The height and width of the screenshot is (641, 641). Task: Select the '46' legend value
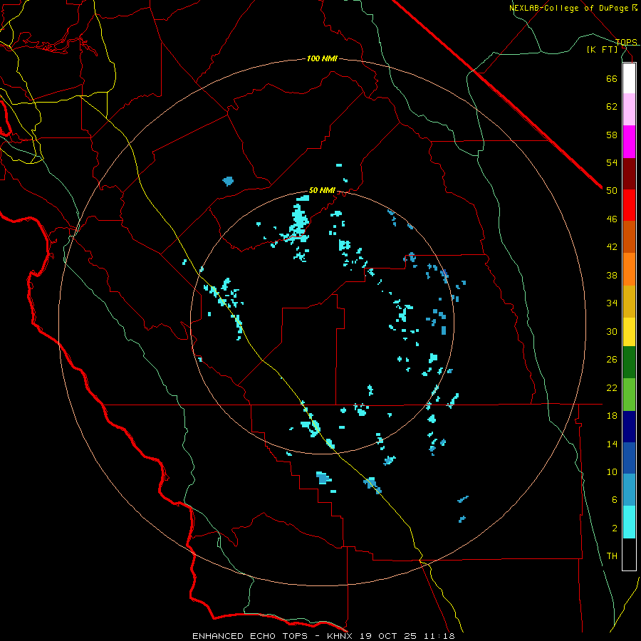(x=612, y=219)
